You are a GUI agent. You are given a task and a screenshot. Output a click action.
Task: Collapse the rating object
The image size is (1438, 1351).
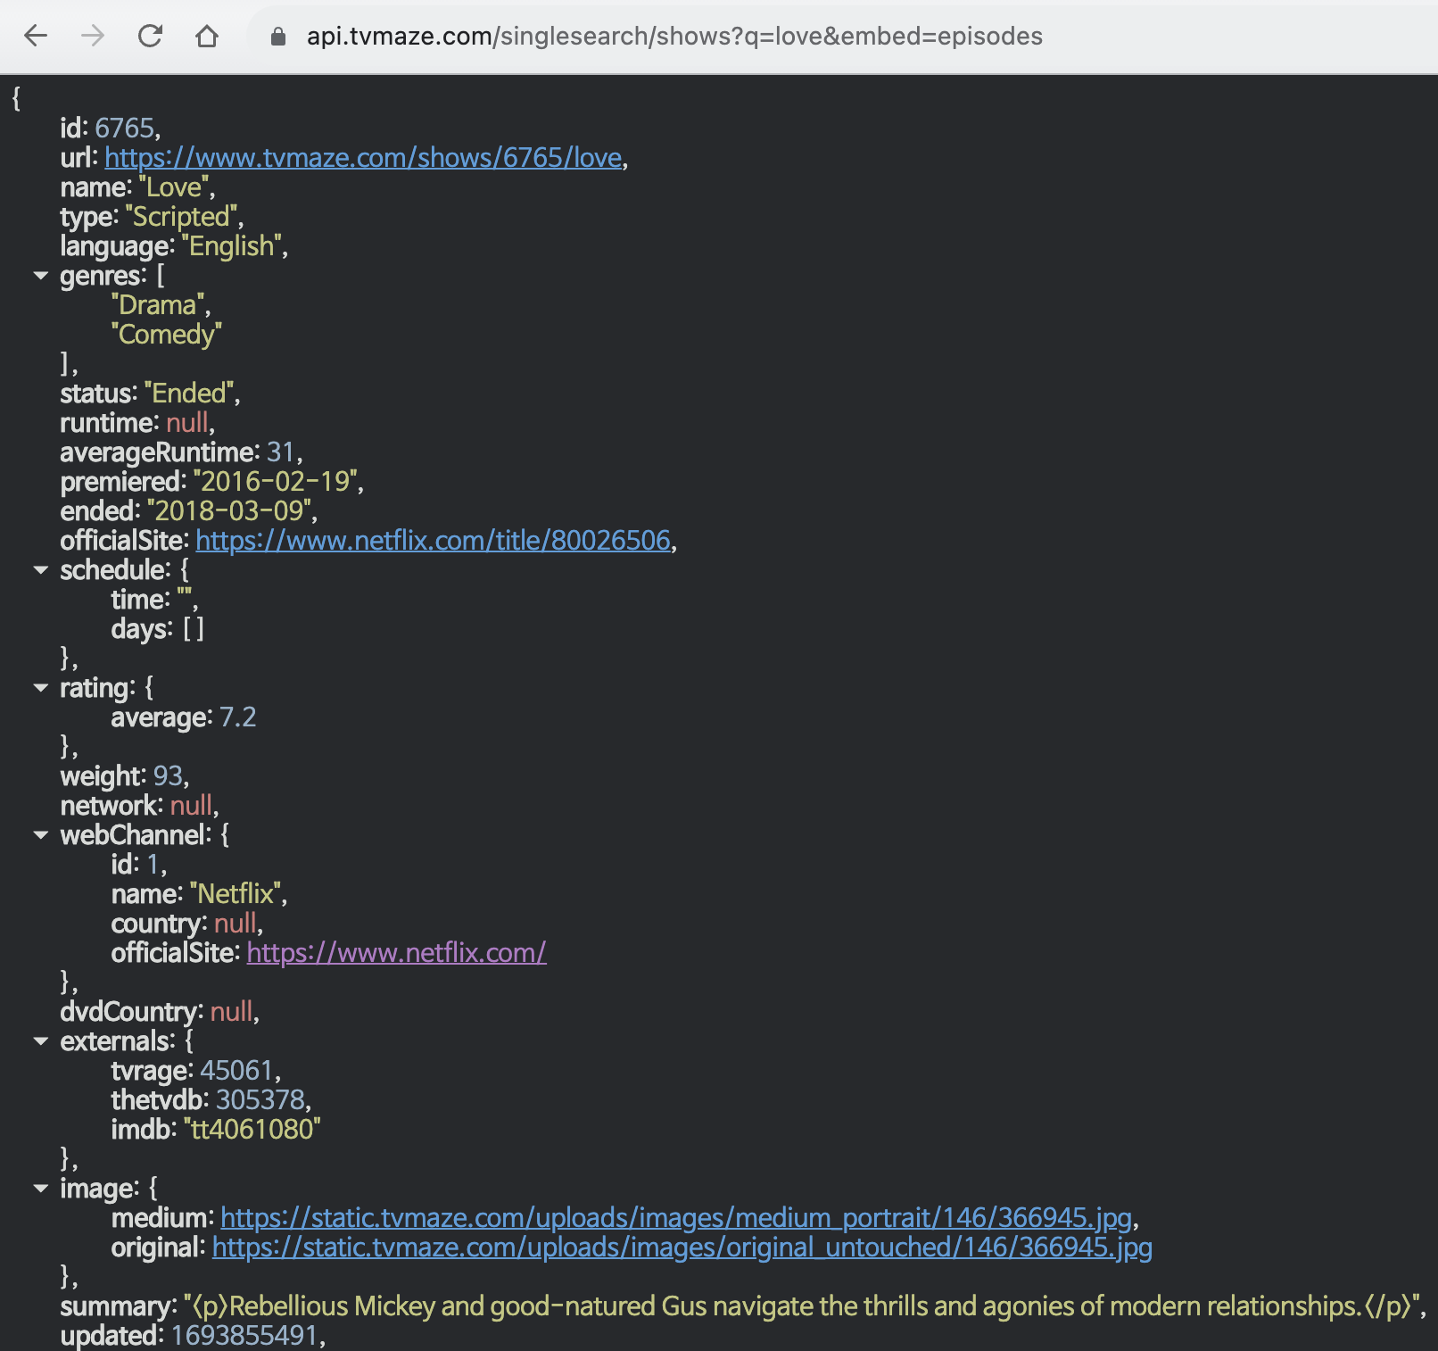click(40, 688)
